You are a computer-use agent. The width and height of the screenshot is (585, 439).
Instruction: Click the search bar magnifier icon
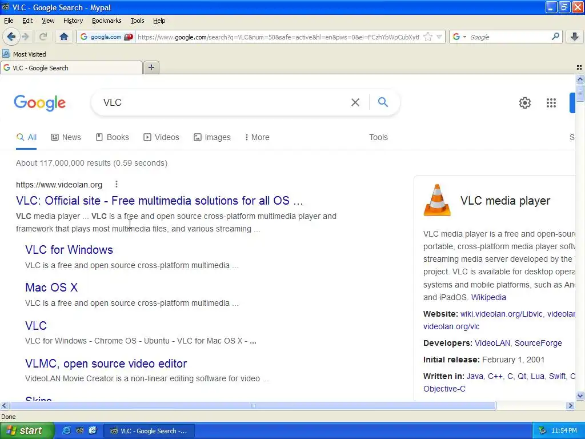tap(555, 36)
